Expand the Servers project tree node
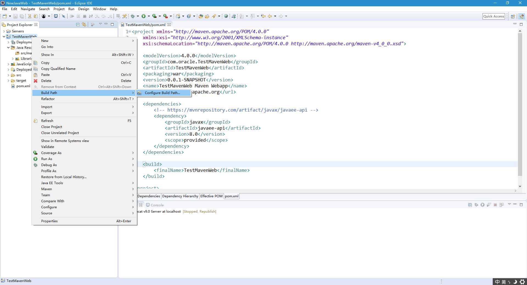527x285 pixels. pos(4,31)
